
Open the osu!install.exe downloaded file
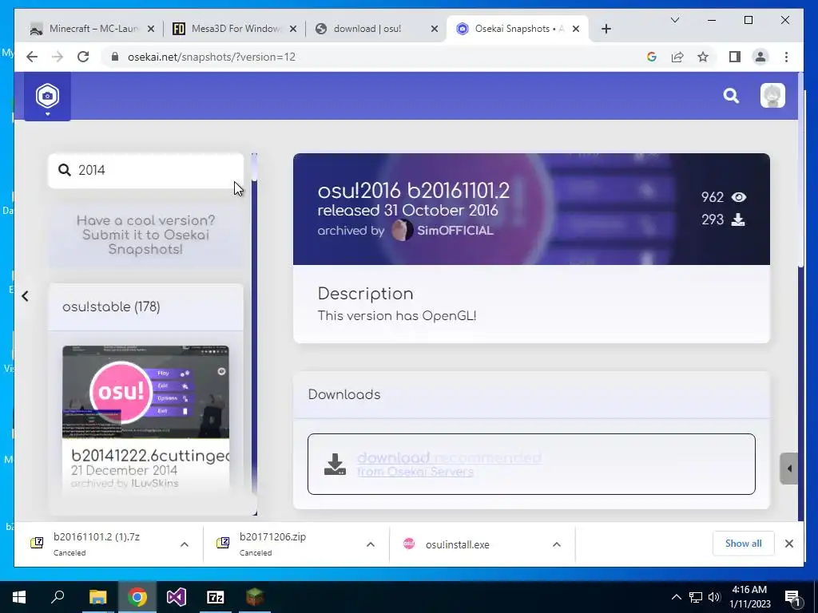[458, 544]
